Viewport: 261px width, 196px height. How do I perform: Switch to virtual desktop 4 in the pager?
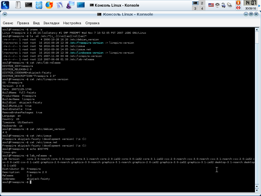(x=202, y=8)
